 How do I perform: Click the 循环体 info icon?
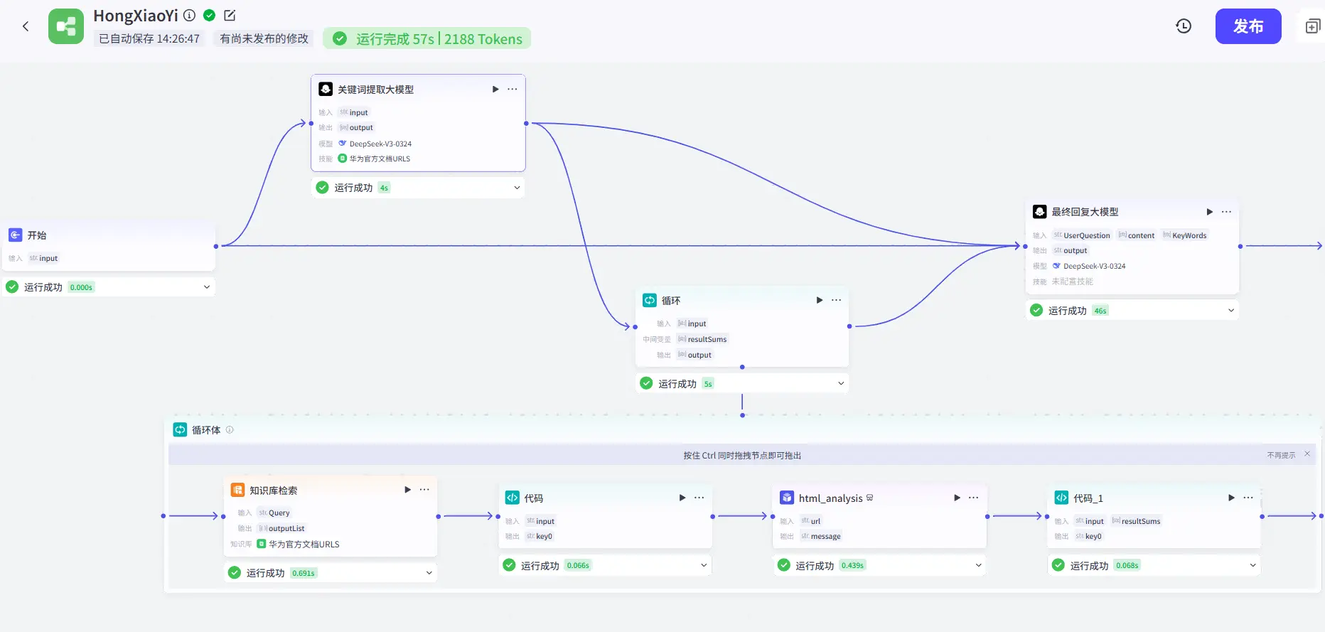[230, 430]
